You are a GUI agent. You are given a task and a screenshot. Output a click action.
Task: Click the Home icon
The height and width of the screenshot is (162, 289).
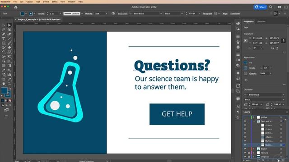tap(16, 7)
